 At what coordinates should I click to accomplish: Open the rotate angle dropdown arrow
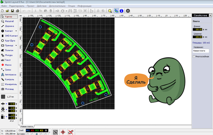66,11
